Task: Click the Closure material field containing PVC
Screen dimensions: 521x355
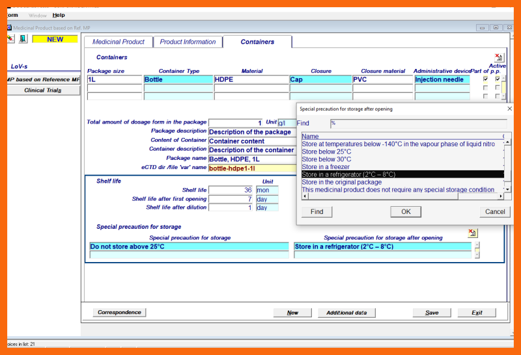Action: click(382, 79)
